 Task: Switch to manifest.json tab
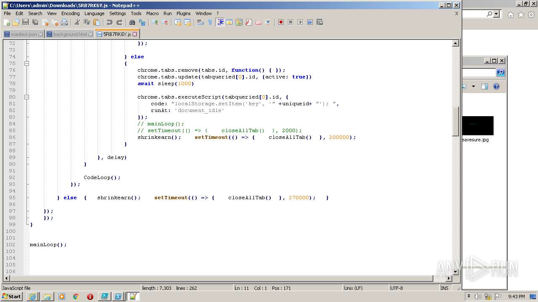coord(24,34)
